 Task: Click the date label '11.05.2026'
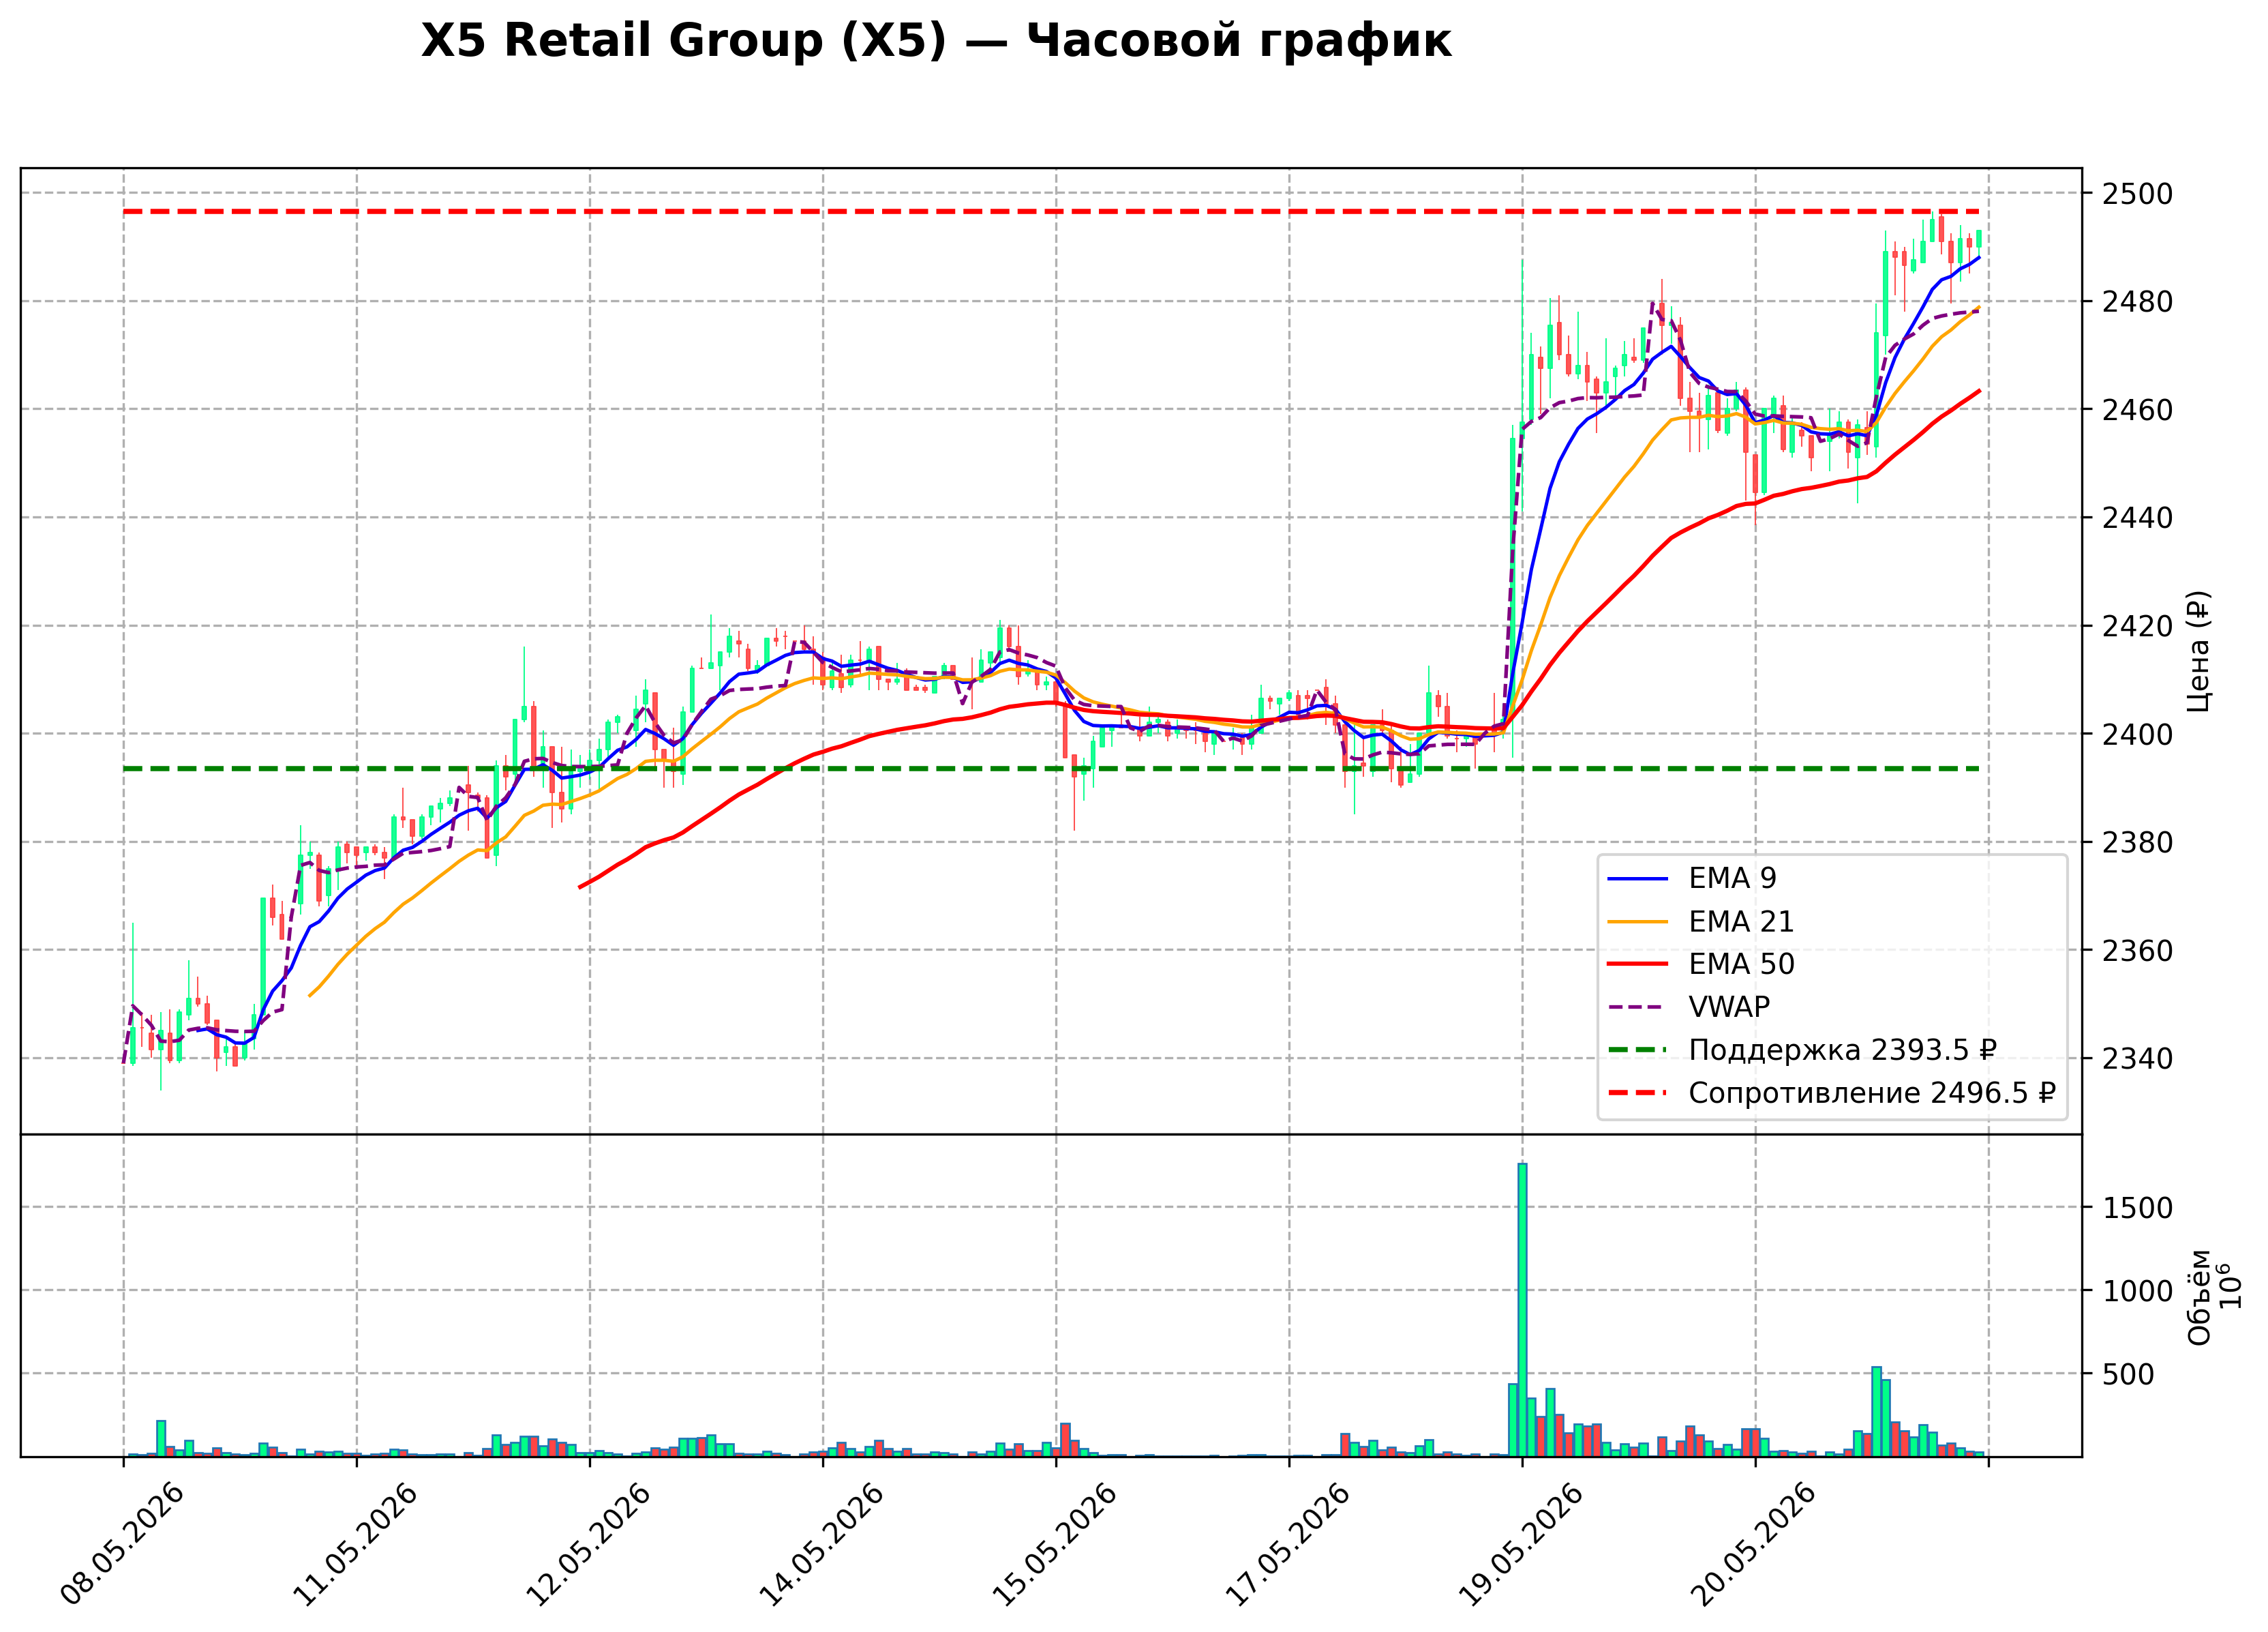pyautogui.click(x=356, y=1545)
